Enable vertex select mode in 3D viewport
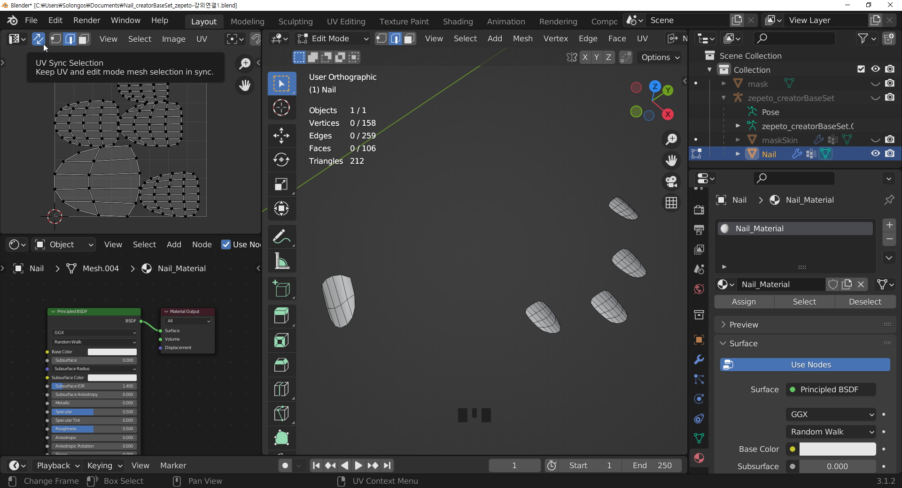The image size is (902, 488). [x=381, y=39]
